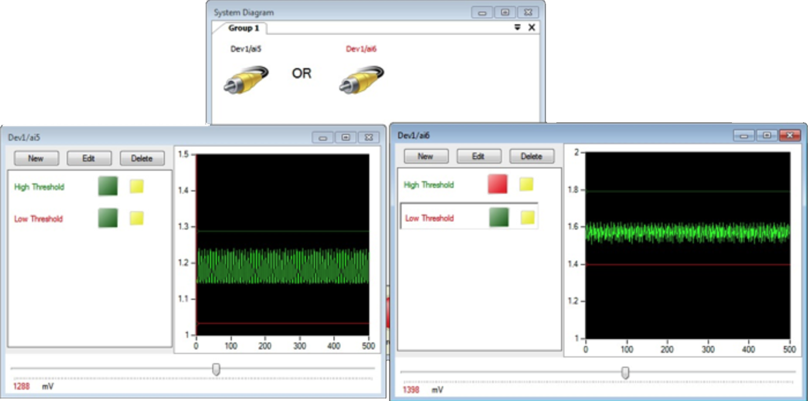This screenshot has height=401, width=808.
Task: Click the Dev1/ai6 threshold slider handle
Action: [625, 372]
